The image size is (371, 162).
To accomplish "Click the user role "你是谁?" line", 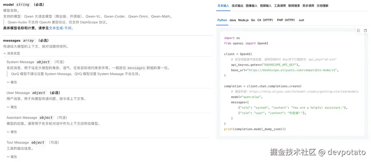I will [x=272, y=113].
